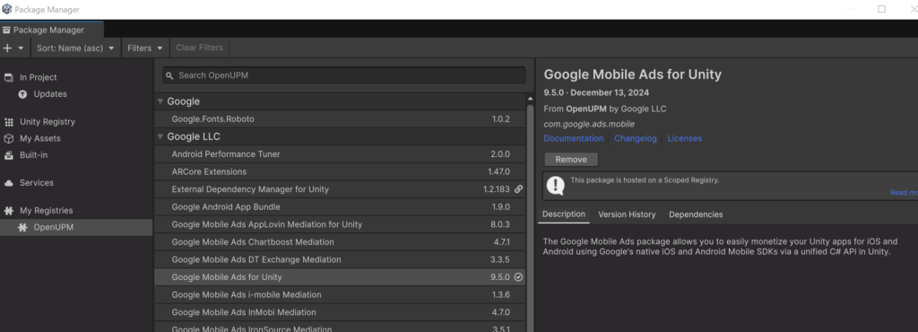The height and width of the screenshot is (332, 918).
Task: Click the Built-in package icon
Action: (x=9, y=155)
